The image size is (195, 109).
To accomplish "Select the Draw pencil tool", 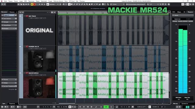I will (74, 4).
